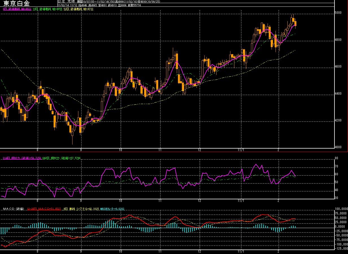This screenshot has width=348, height=254.
Task: Click the 4000 price axis label
Action: coord(338,147)
